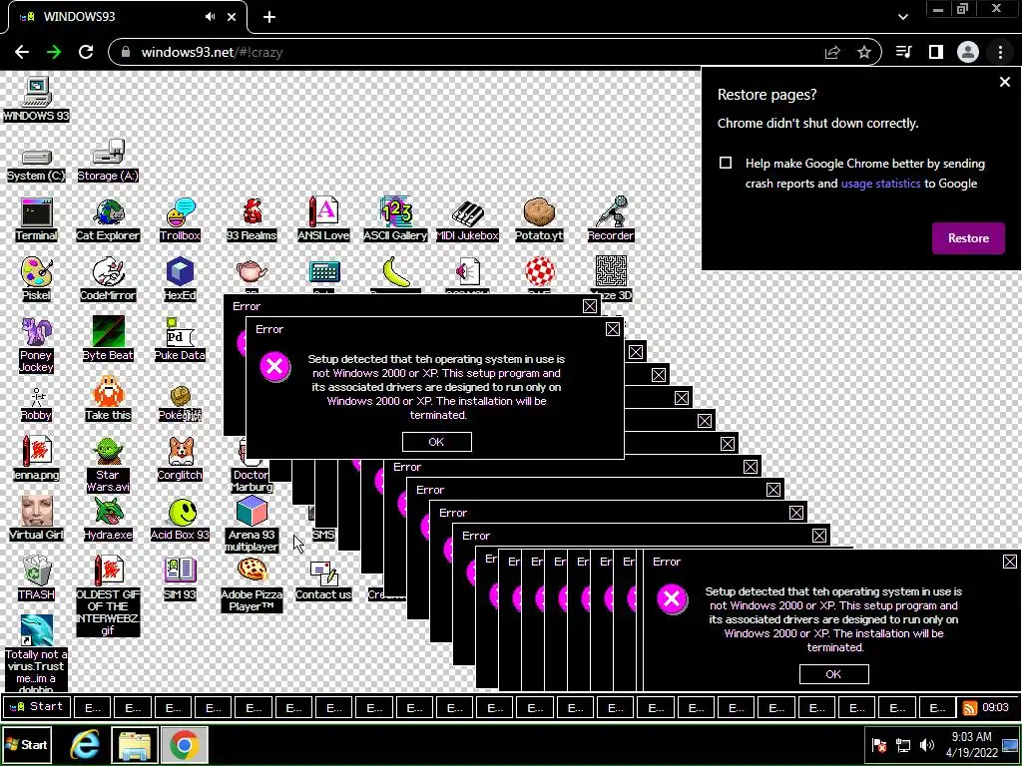
Task: Bookmark this page with the star
Action: (x=864, y=52)
